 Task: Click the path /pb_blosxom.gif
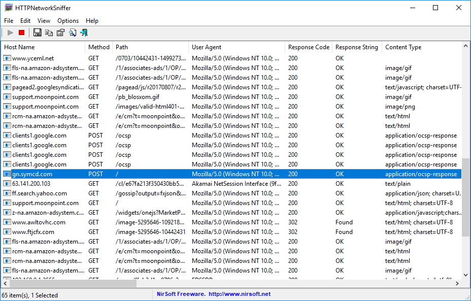[138, 97]
